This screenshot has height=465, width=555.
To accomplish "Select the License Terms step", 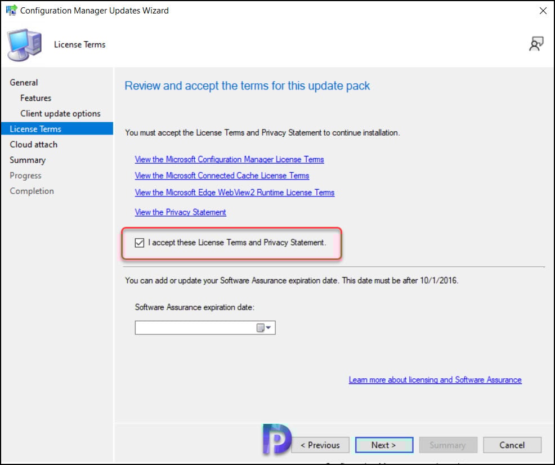I will (57, 129).
